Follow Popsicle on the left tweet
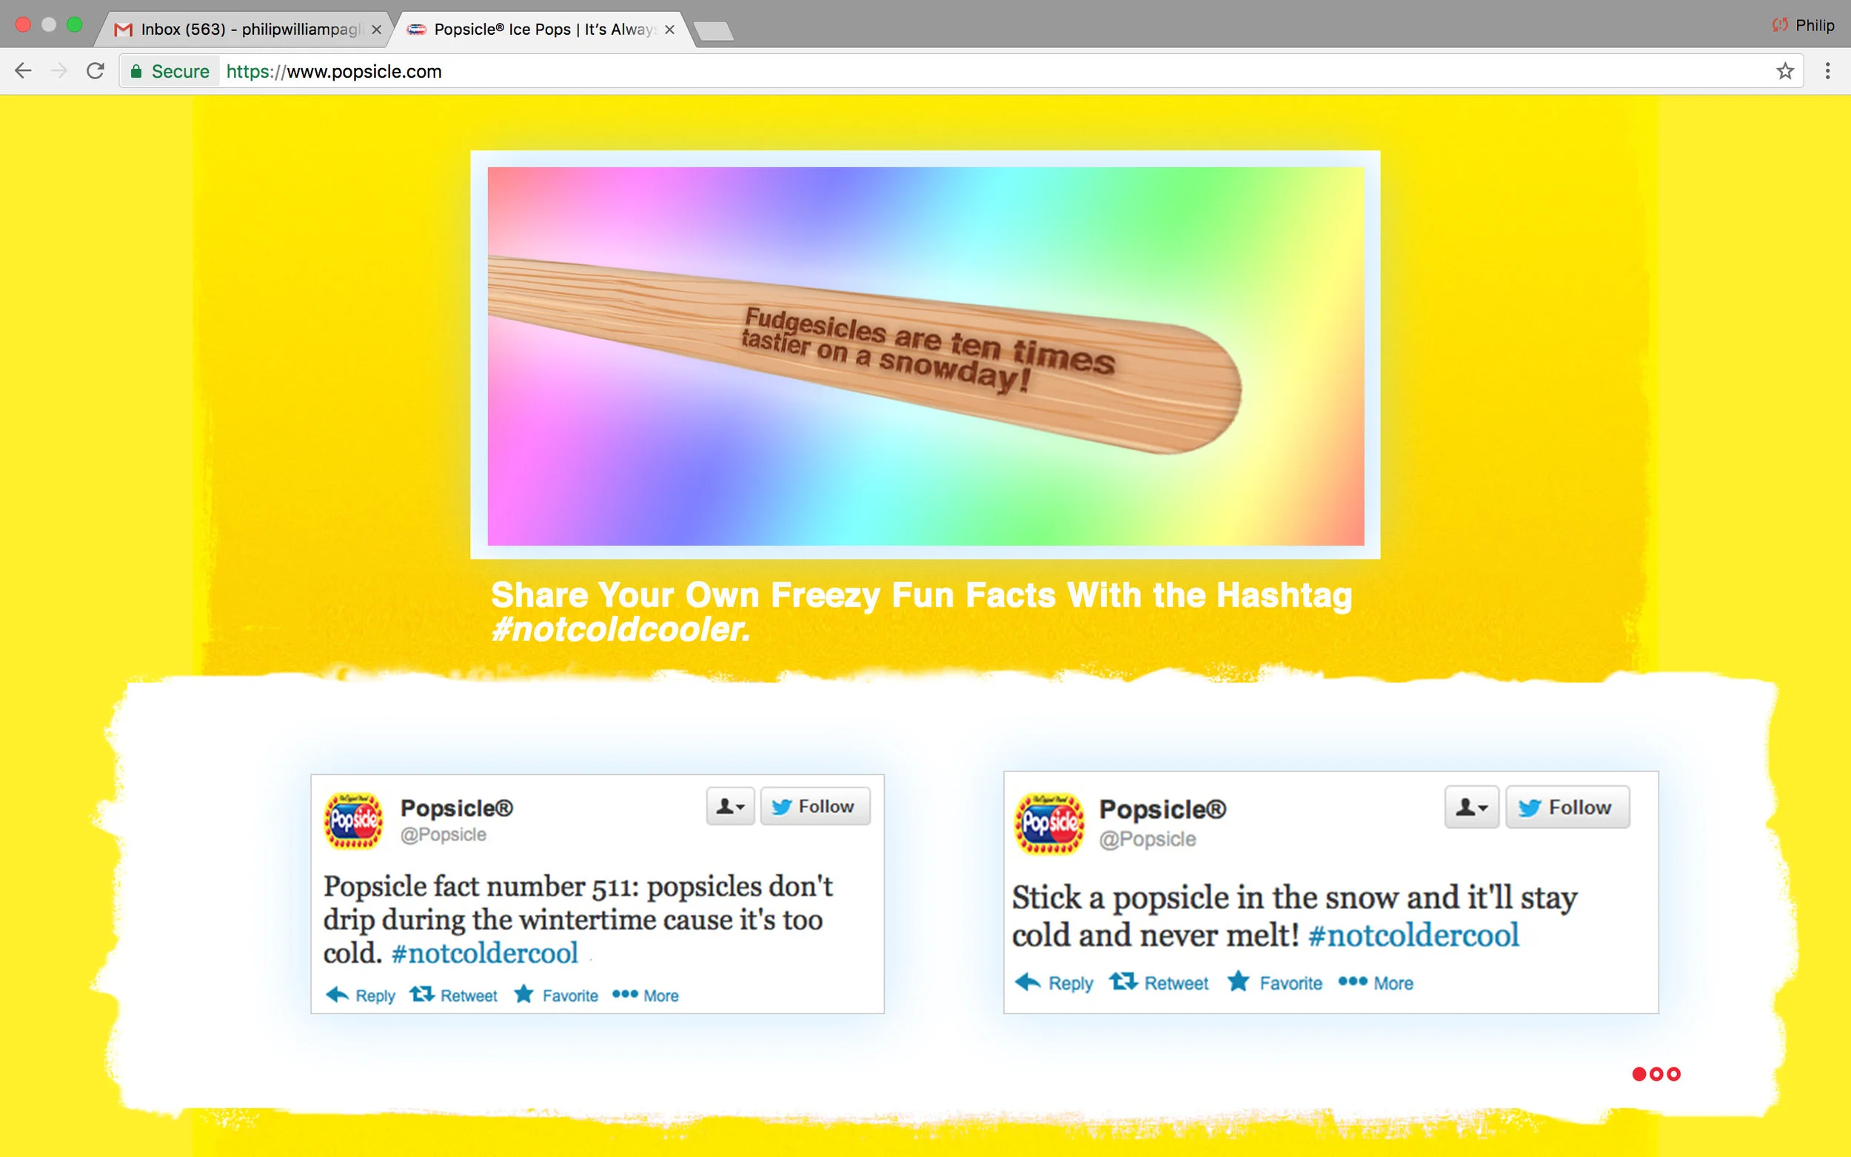The height and width of the screenshot is (1157, 1851). pyautogui.click(x=815, y=806)
